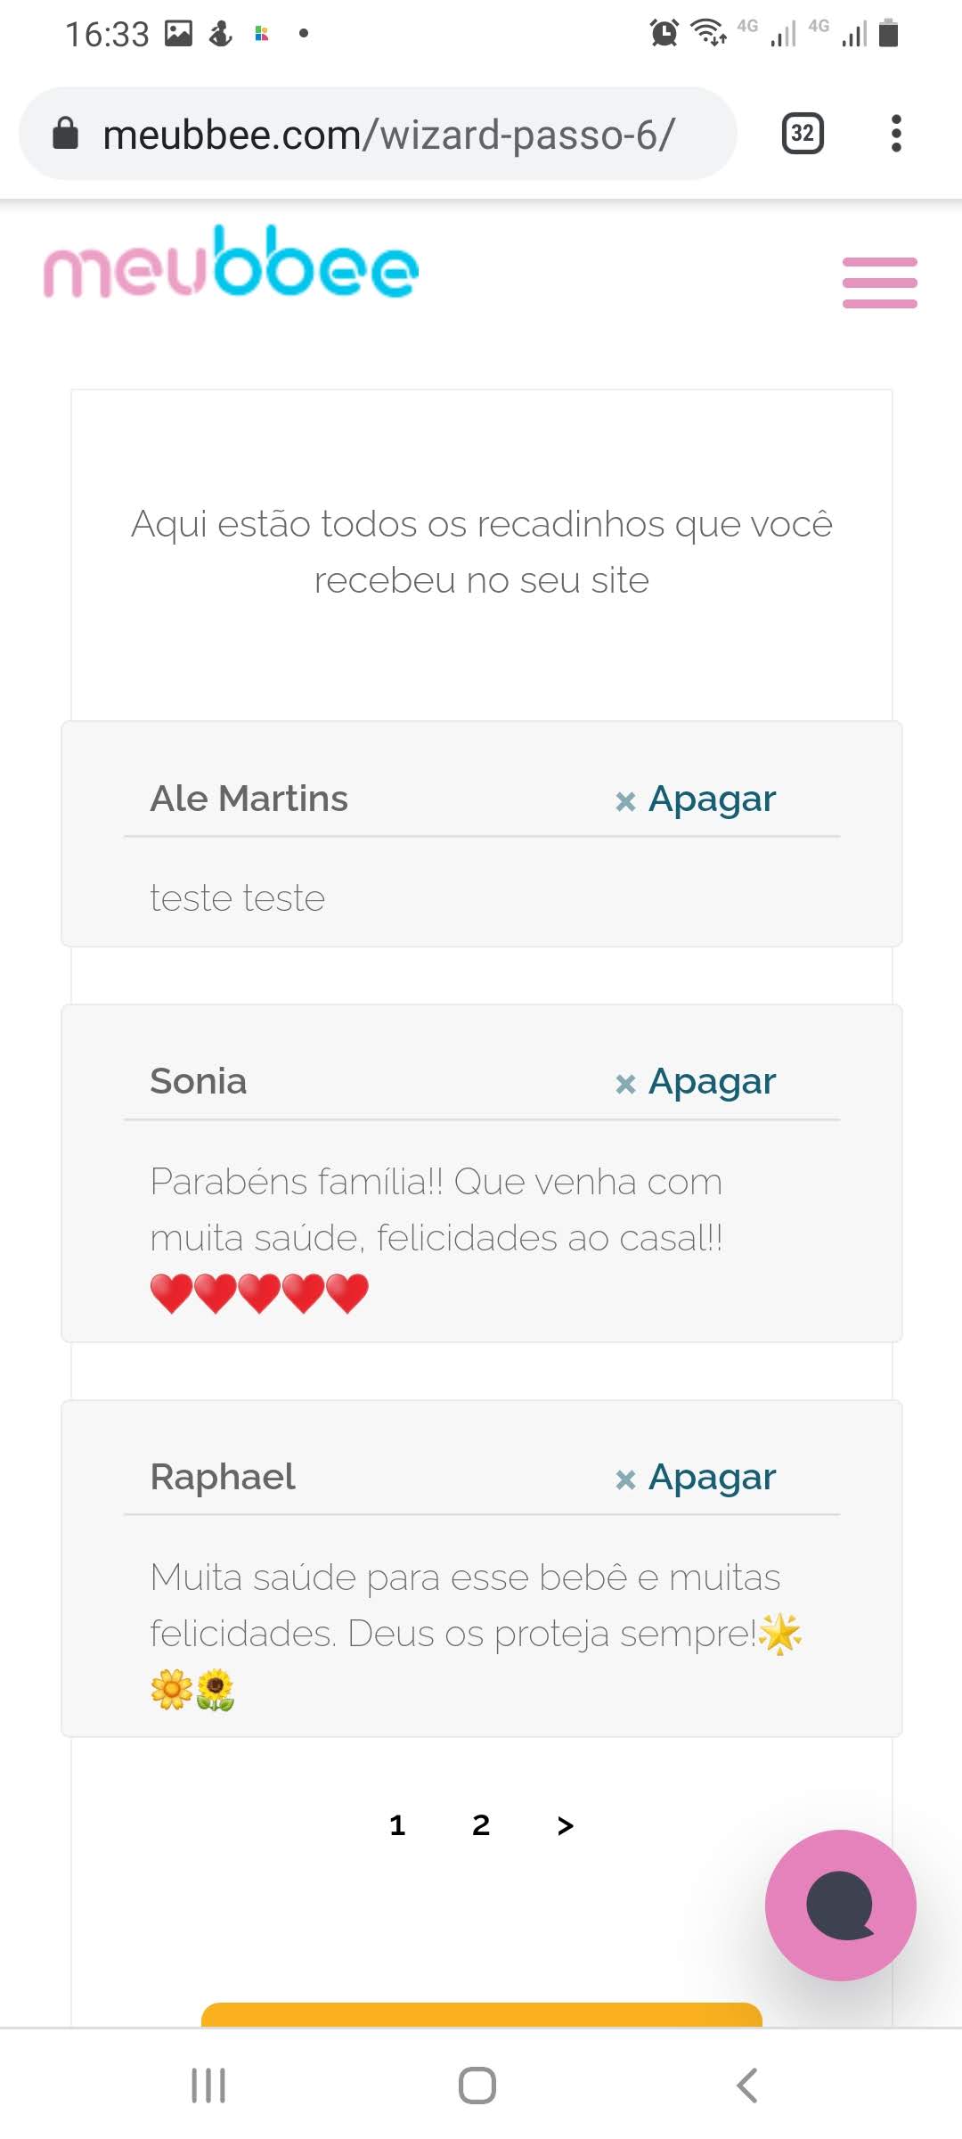Open Chrome's three-dot overflow menu
The height and width of the screenshot is (2139, 962).
[896, 134]
